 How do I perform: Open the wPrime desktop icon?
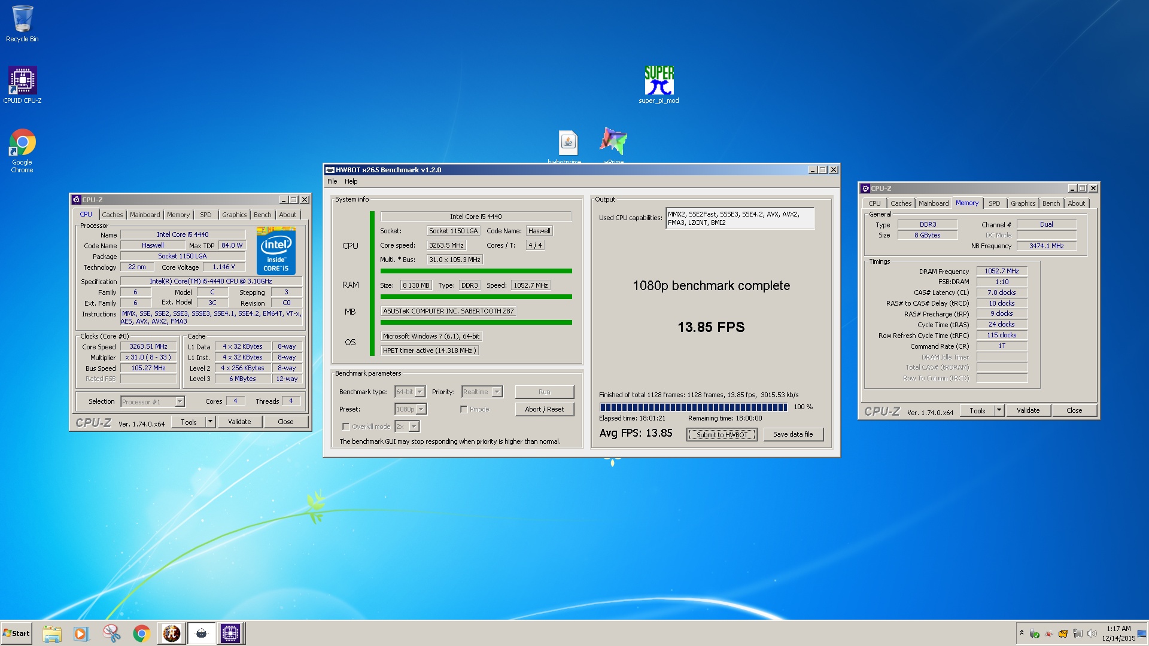click(x=613, y=145)
